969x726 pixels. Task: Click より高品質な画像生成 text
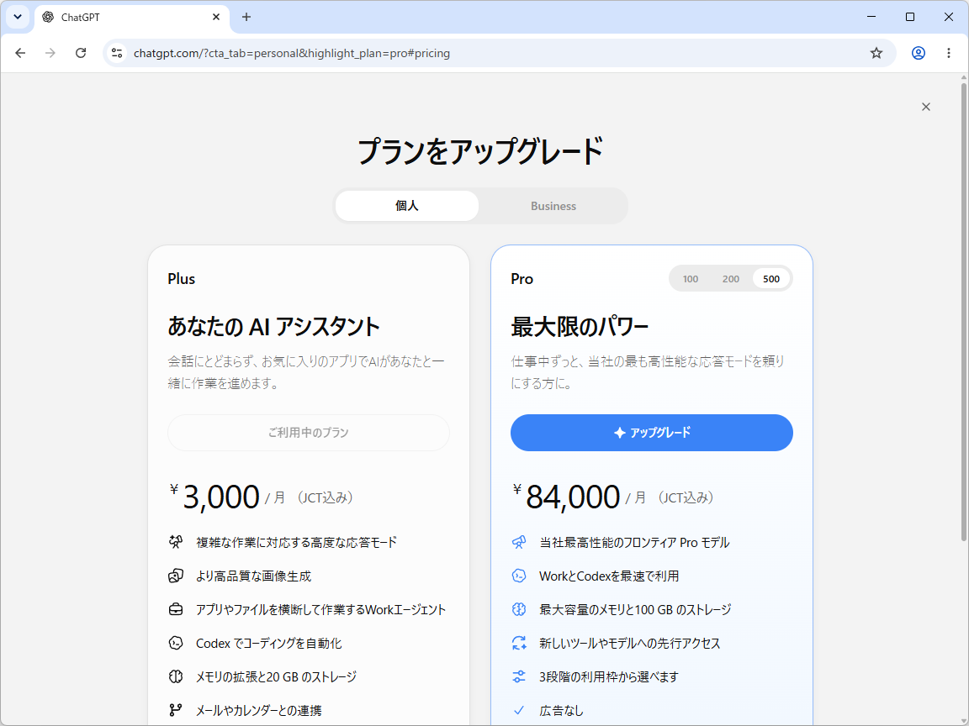253,576
